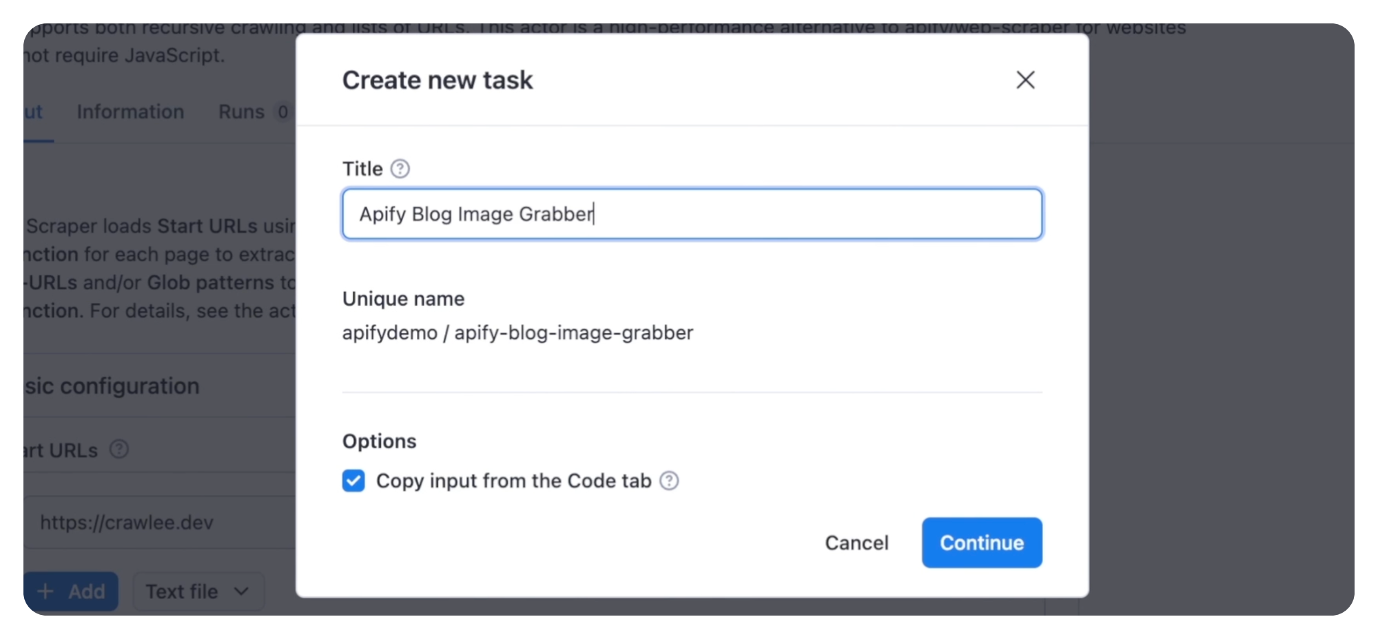Open the Runs tab

tap(243, 112)
